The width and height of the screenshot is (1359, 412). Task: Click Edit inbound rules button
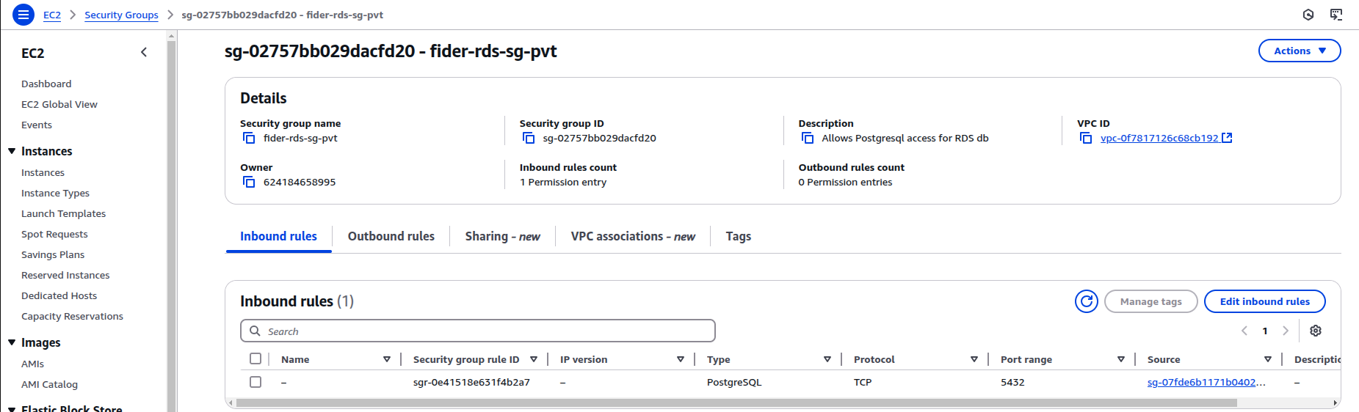click(1264, 301)
